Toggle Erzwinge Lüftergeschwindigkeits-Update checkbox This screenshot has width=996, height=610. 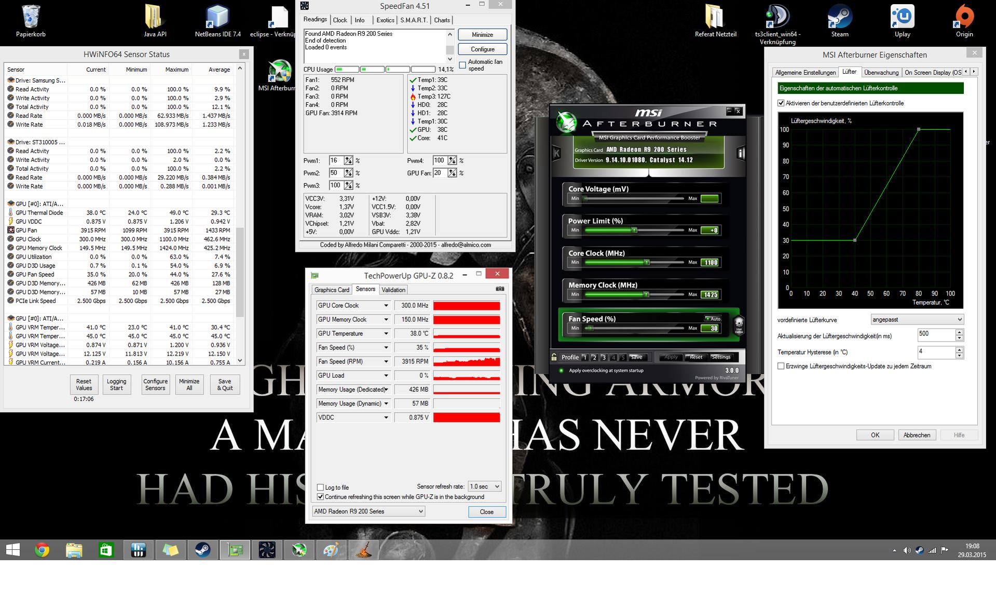pos(781,366)
